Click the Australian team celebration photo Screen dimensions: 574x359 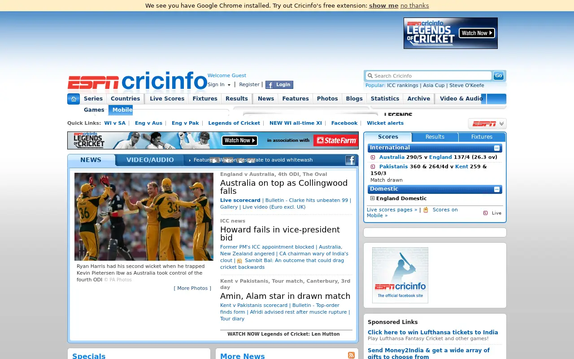click(144, 217)
